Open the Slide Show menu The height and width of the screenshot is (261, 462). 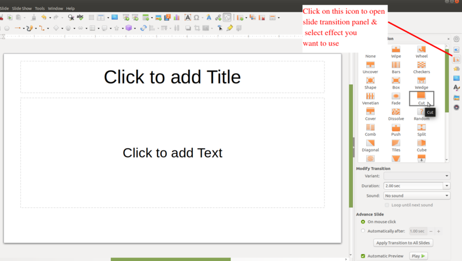tap(21, 8)
